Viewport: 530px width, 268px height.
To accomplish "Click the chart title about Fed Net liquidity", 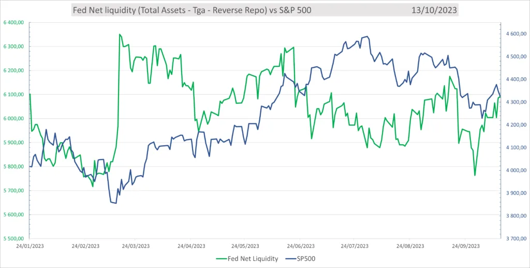I will [192, 10].
